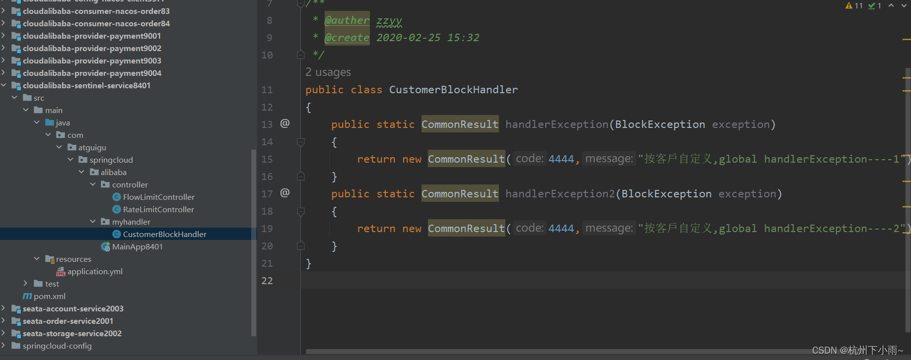Screen dimensions: 911x360
Task: Expand the test folder node
Action: coord(26,284)
